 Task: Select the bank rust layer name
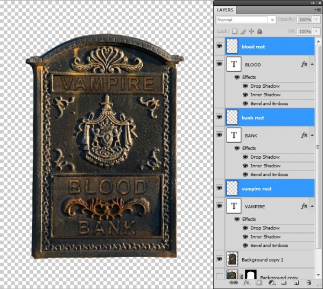pyautogui.click(x=253, y=118)
